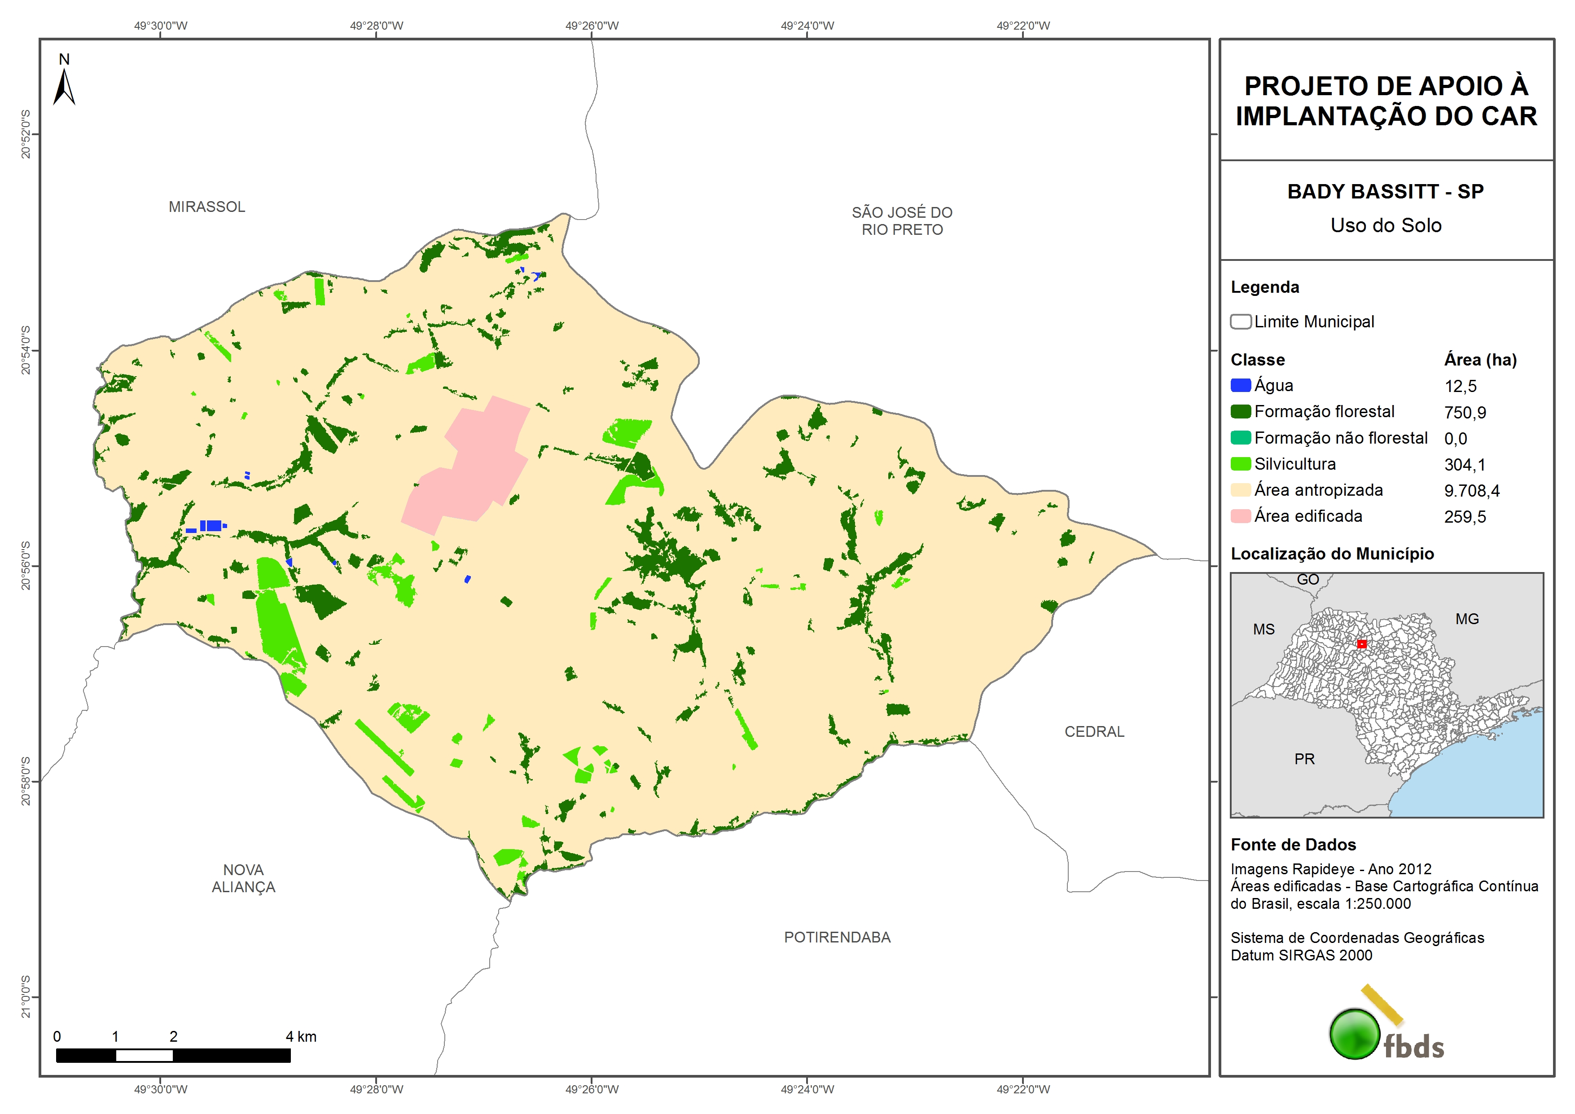Click the Limite Municipal legend symbol
Viewport: 1575px width, 1114px height.
click(x=1240, y=322)
